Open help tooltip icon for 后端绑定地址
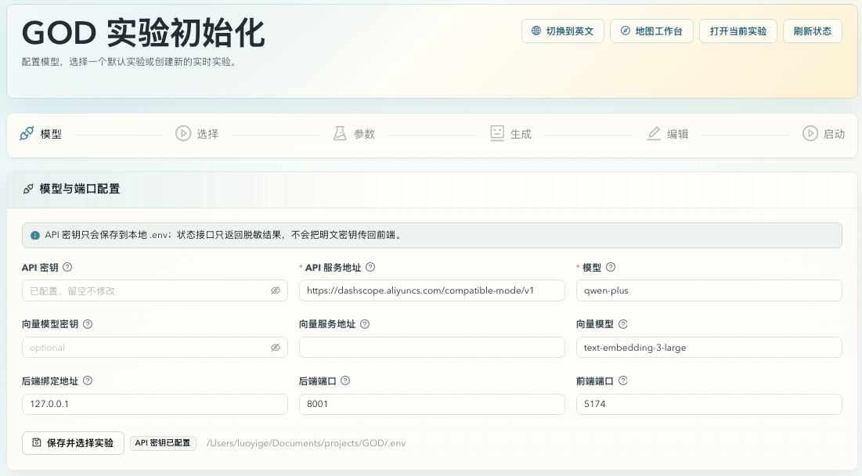 click(88, 380)
